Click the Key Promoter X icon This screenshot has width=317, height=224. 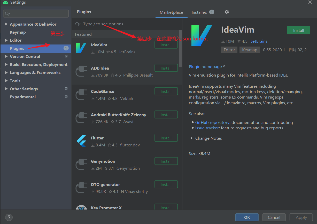[81, 207]
